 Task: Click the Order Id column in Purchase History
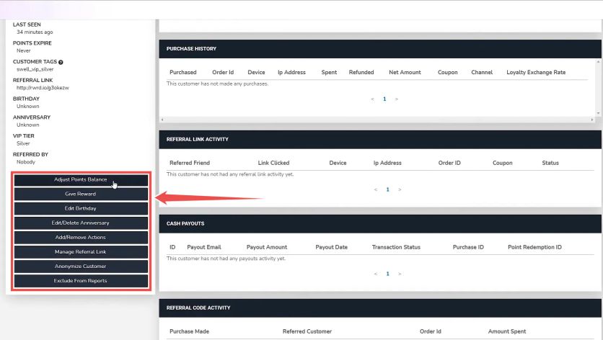click(x=223, y=72)
